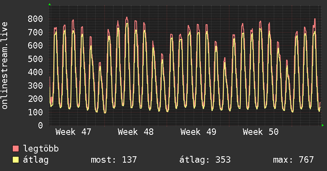
Task: Click the "max: 767" statistic
Action: click(293, 160)
